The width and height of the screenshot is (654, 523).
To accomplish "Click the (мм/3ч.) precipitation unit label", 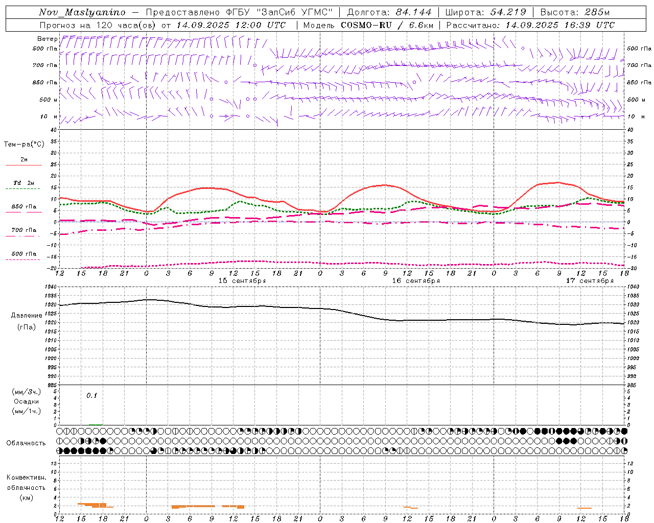I will [27, 392].
